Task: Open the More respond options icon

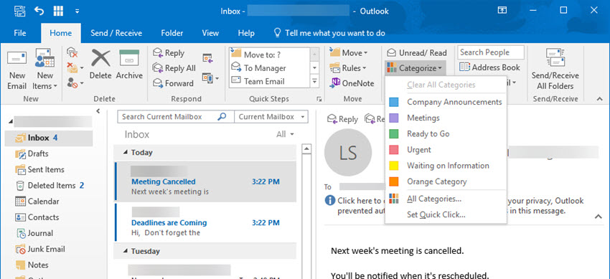Action: tap(210, 78)
